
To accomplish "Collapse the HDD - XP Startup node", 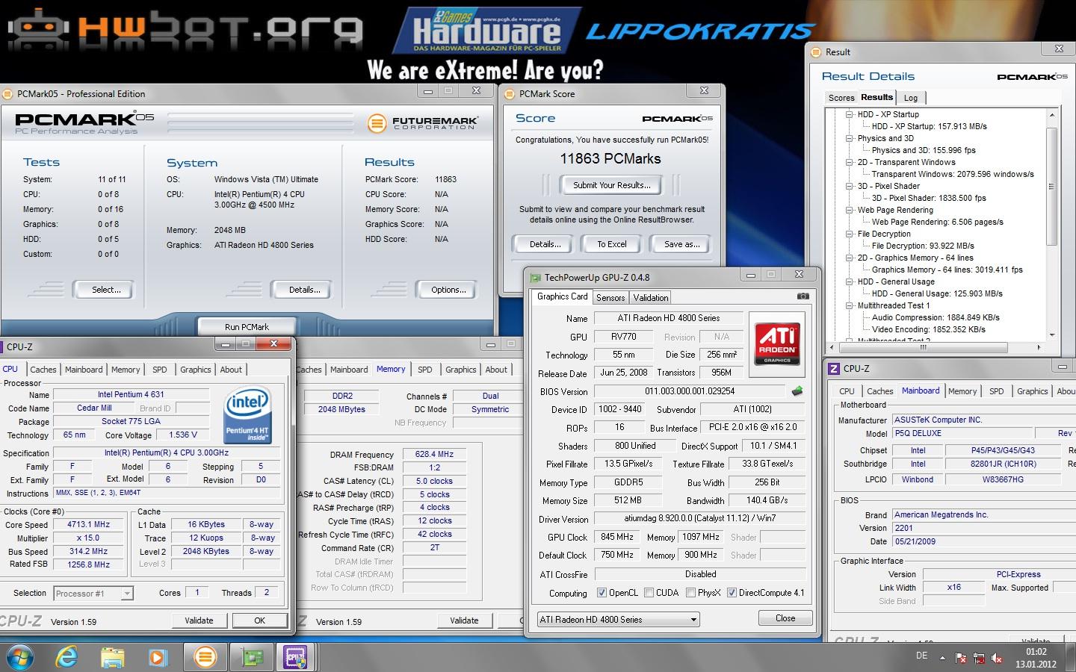I will tap(850, 114).
